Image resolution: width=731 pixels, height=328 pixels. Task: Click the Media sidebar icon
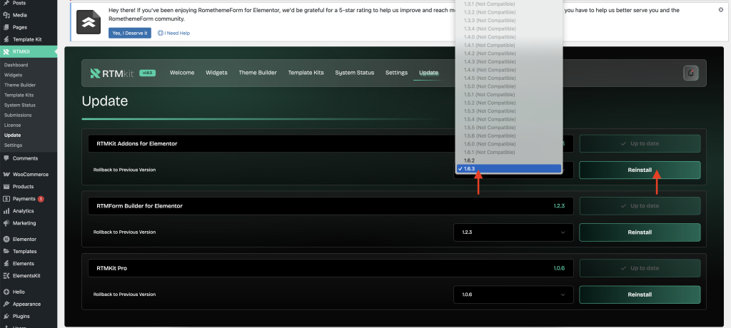pyautogui.click(x=6, y=15)
